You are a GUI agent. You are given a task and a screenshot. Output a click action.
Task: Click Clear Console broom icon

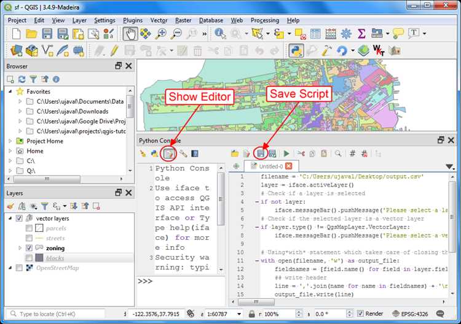point(143,153)
